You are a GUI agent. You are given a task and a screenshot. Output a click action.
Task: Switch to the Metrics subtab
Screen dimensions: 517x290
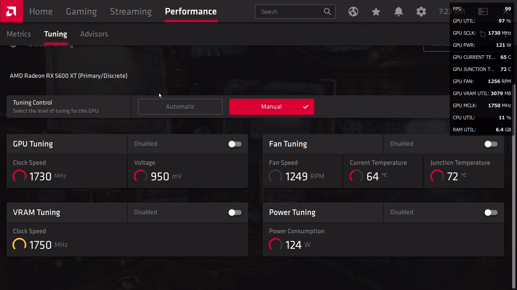pyautogui.click(x=19, y=34)
